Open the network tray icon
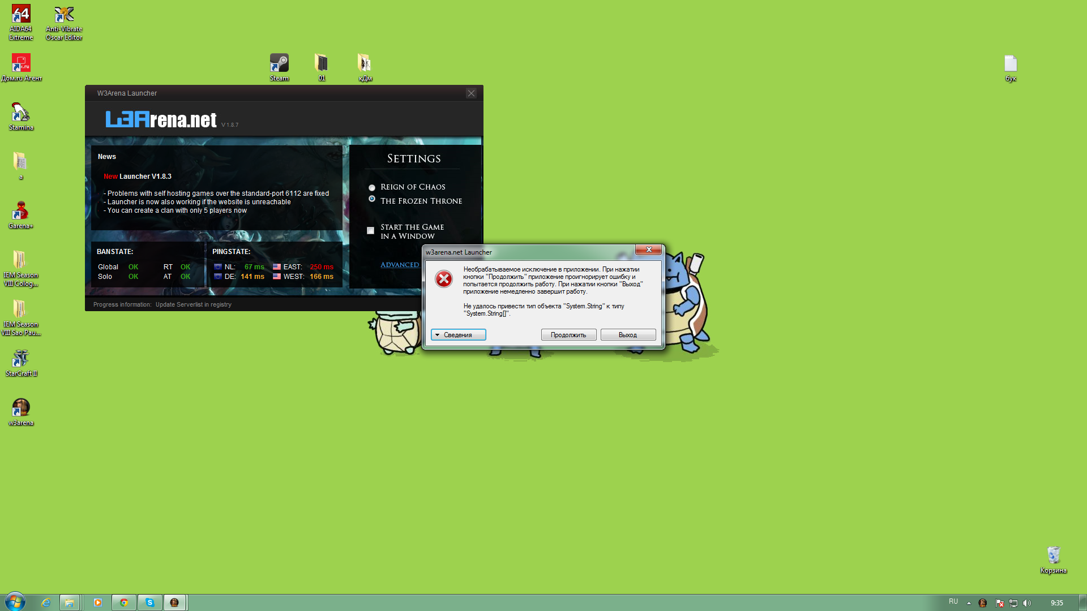 click(x=1013, y=603)
